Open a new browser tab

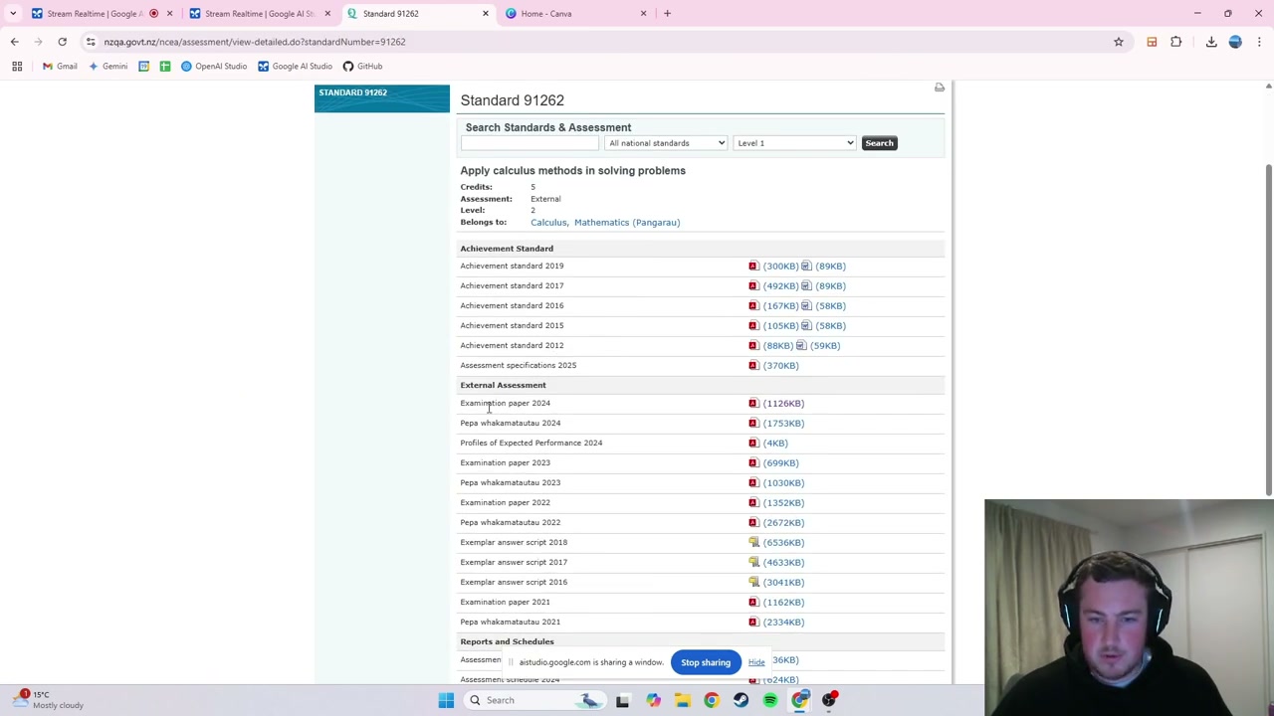(x=667, y=13)
